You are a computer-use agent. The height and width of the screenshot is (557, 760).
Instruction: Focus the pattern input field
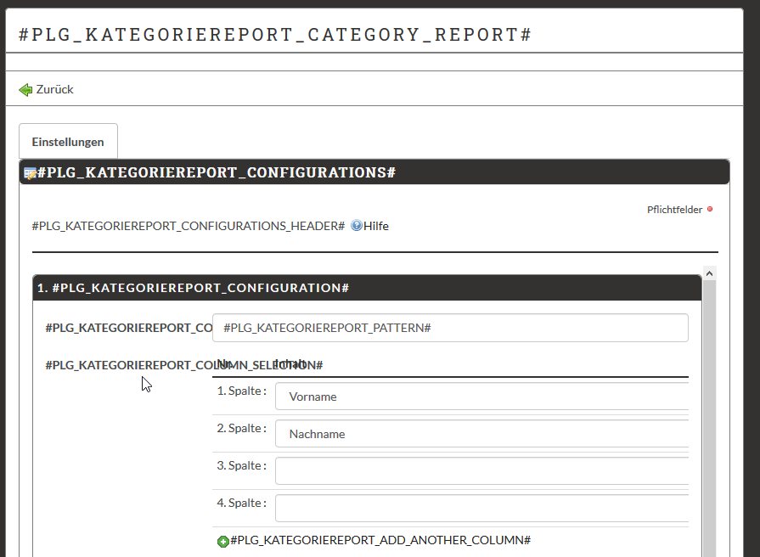pyautogui.click(x=450, y=328)
